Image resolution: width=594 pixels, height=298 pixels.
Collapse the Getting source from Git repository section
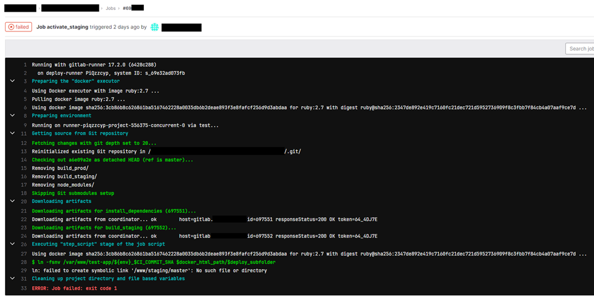point(12,133)
